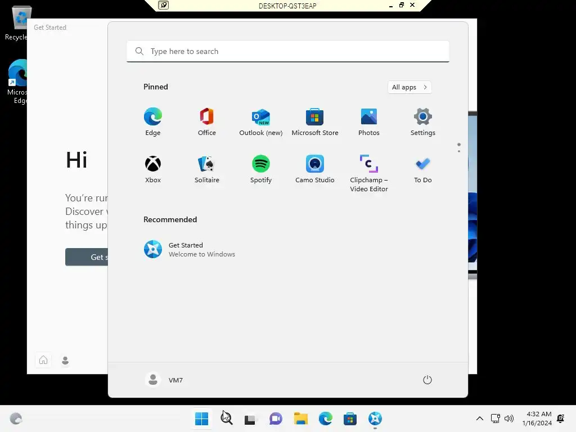Image resolution: width=576 pixels, height=432 pixels.
Task: Open Edge from the pinned apps
Action: click(x=153, y=121)
